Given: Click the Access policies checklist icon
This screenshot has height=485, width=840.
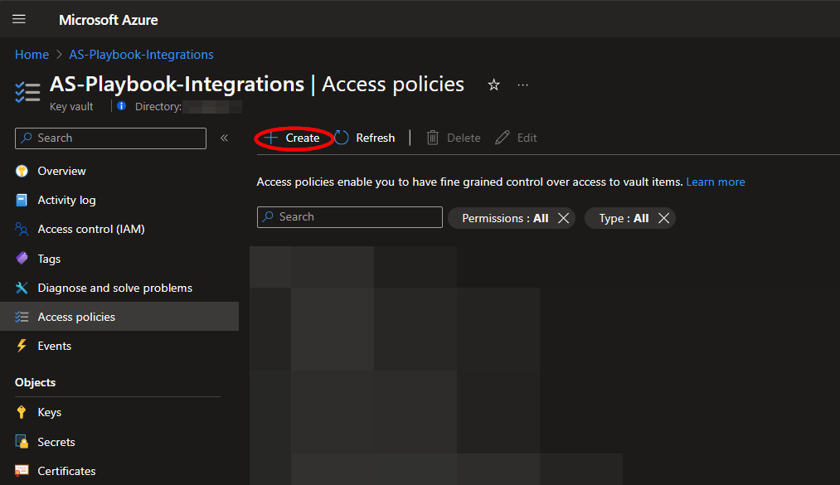Looking at the screenshot, I should pyautogui.click(x=22, y=317).
